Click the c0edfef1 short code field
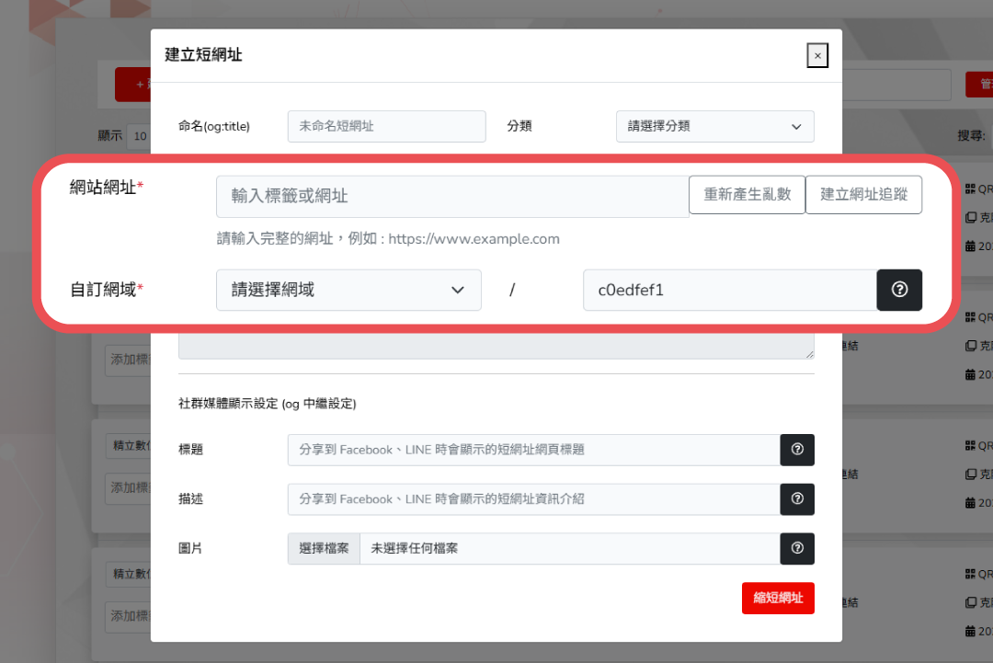 (729, 290)
